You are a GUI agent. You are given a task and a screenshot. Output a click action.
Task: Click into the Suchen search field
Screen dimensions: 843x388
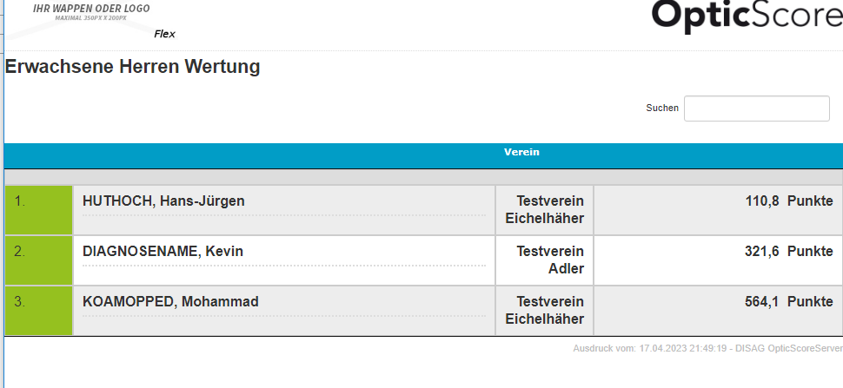coord(756,109)
